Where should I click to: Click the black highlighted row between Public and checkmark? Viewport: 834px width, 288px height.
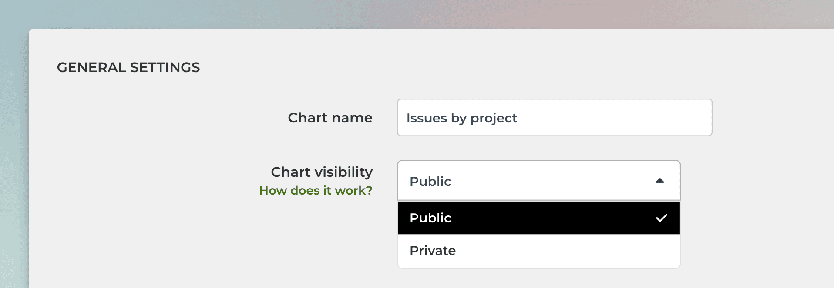point(553,218)
